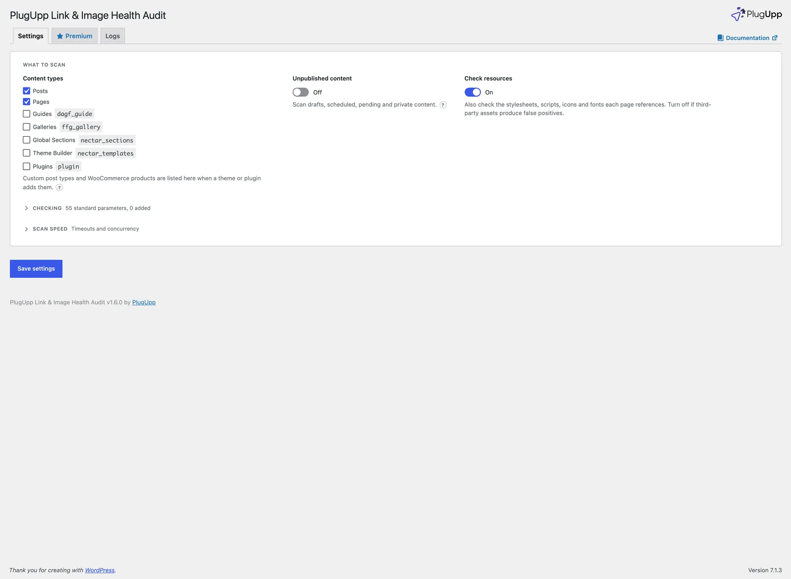Check the Plugins content type checkbox

point(27,166)
